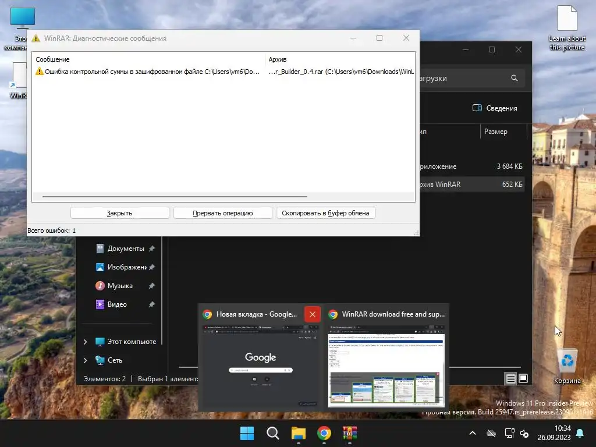Toggle the Сведения details pane in Explorer
The height and width of the screenshot is (447, 596).
click(495, 108)
